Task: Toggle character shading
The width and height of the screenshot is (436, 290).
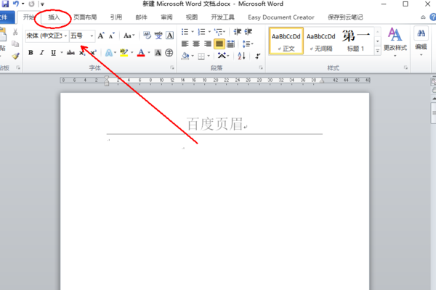Action: pos(158,52)
